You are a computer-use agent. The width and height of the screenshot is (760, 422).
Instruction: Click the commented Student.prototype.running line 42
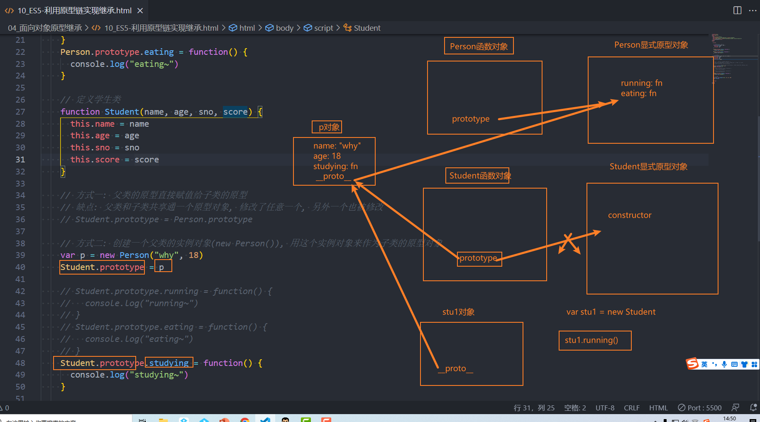pos(166,291)
